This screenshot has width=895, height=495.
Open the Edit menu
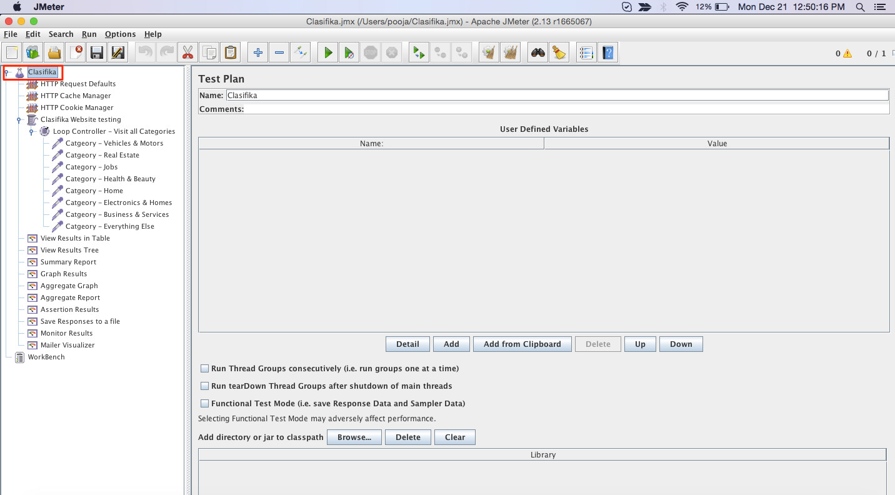[x=33, y=34]
